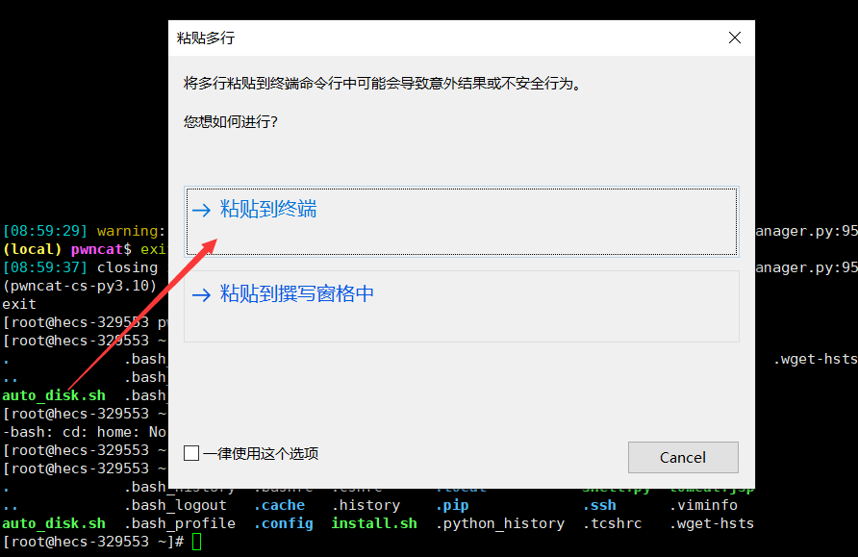The width and height of the screenshot is (858, 557).
Task: Click the Cancel button
Action: point(683,457)
